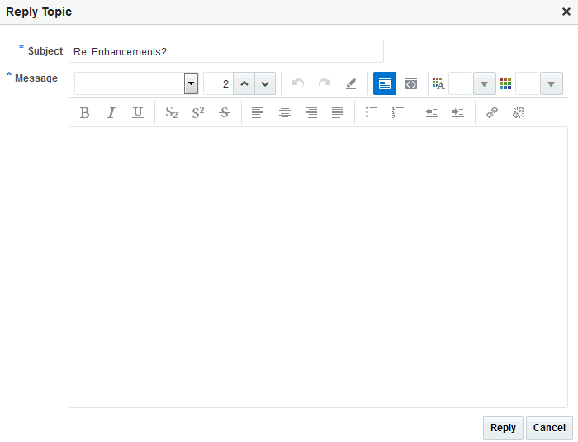Toggle italic text formatting
578x442 pixels.
point(111,112)
